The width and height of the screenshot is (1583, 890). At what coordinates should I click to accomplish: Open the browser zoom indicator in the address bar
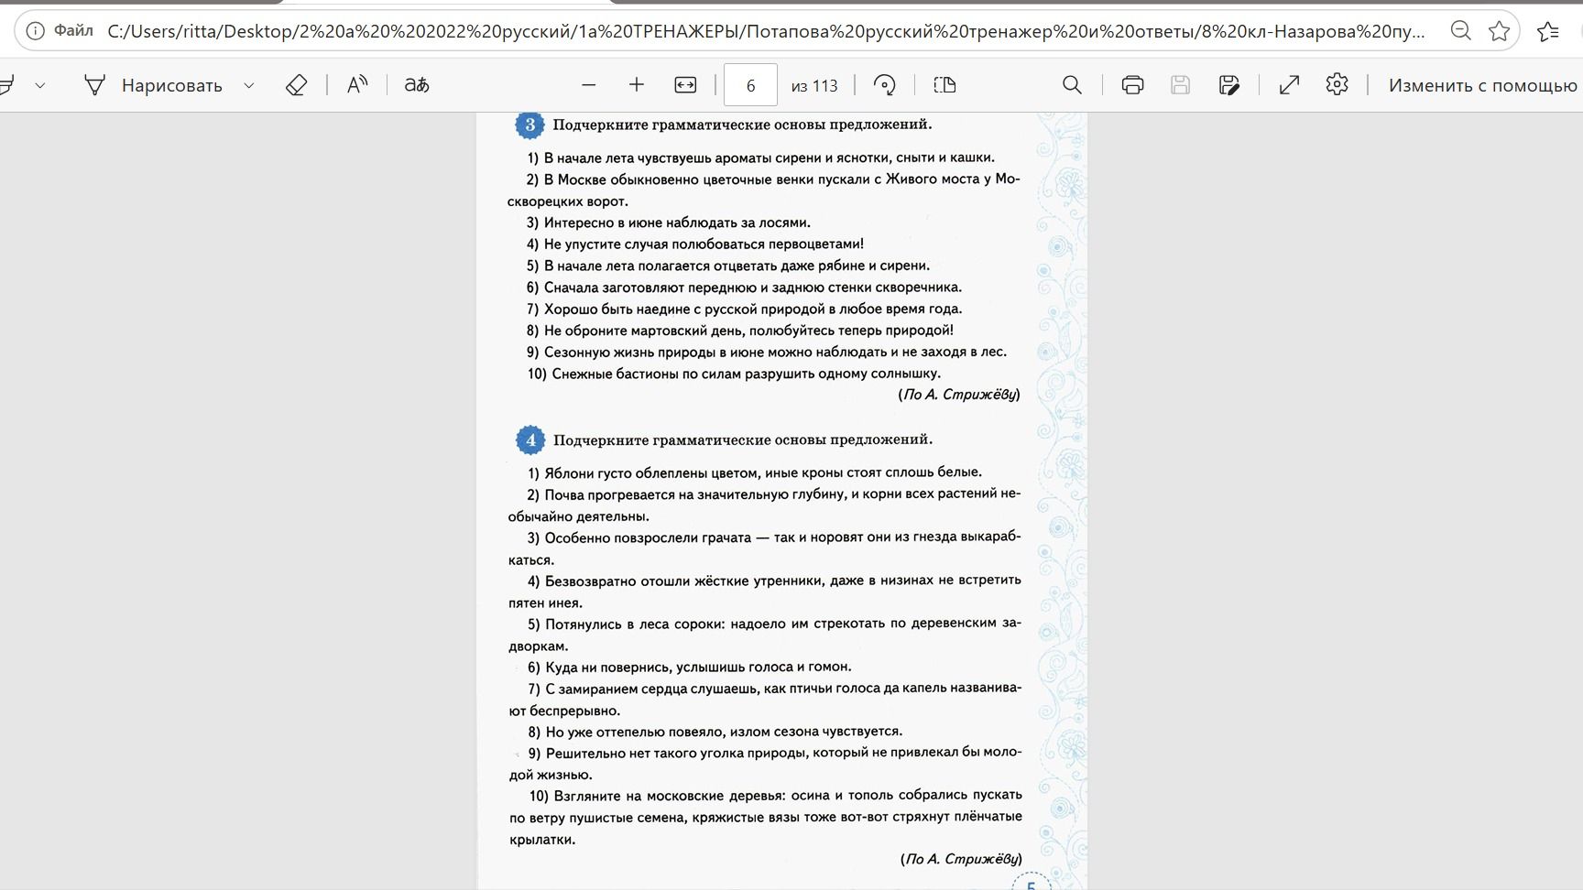pos(1461,31)
